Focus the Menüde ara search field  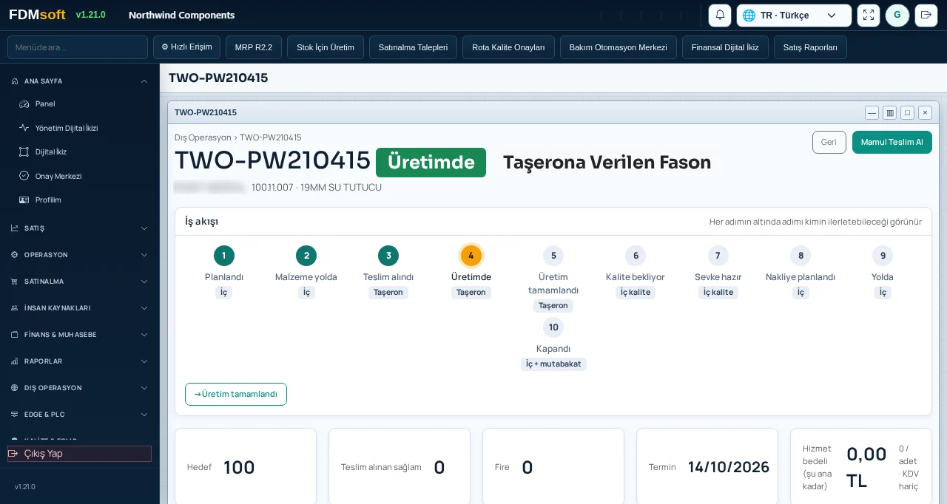click(78, 47)
